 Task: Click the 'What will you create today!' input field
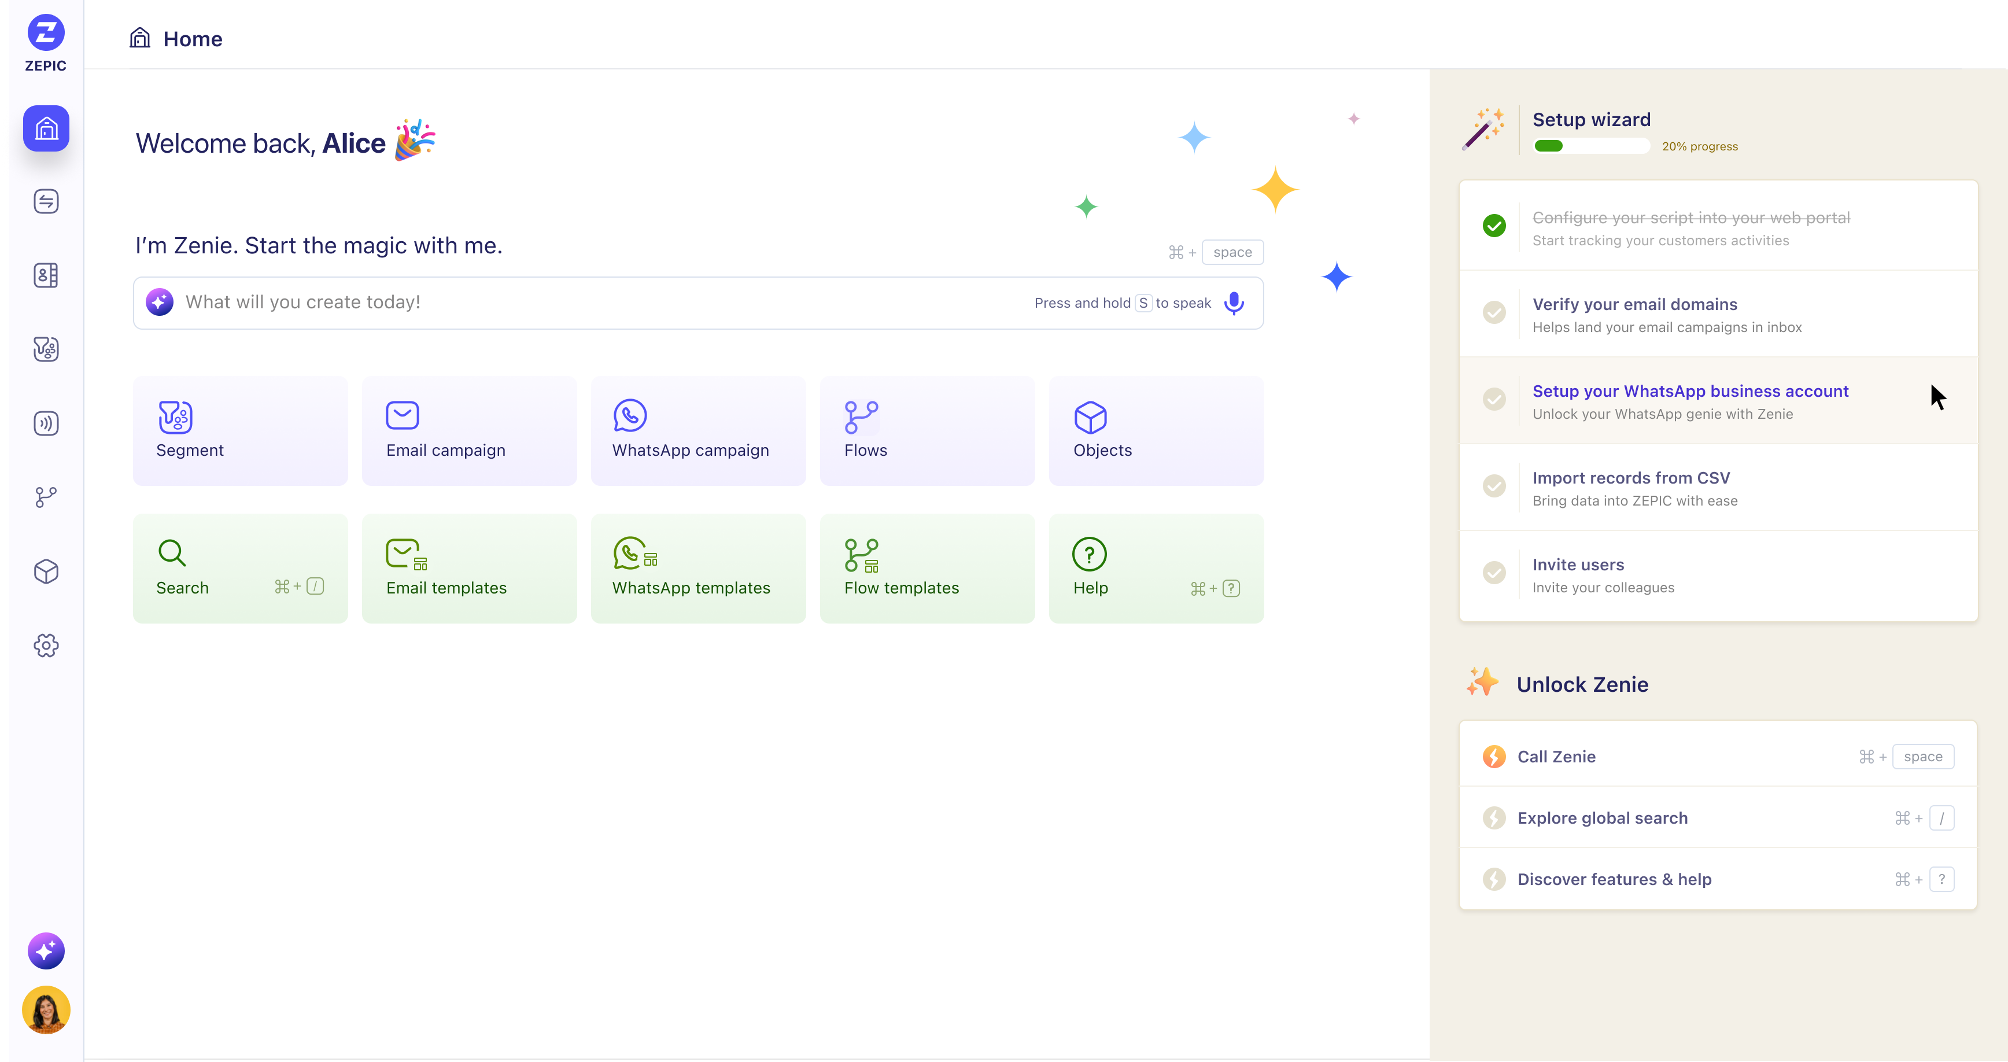pos(545,303)
